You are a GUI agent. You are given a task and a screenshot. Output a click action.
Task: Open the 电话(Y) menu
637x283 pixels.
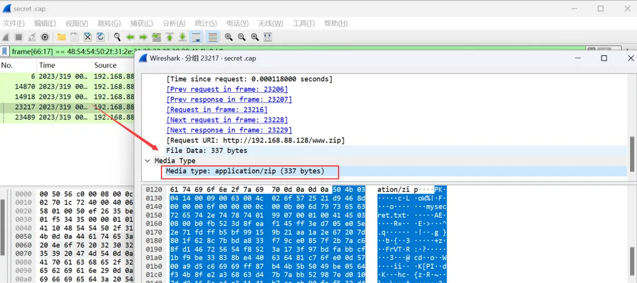[238, 23]
